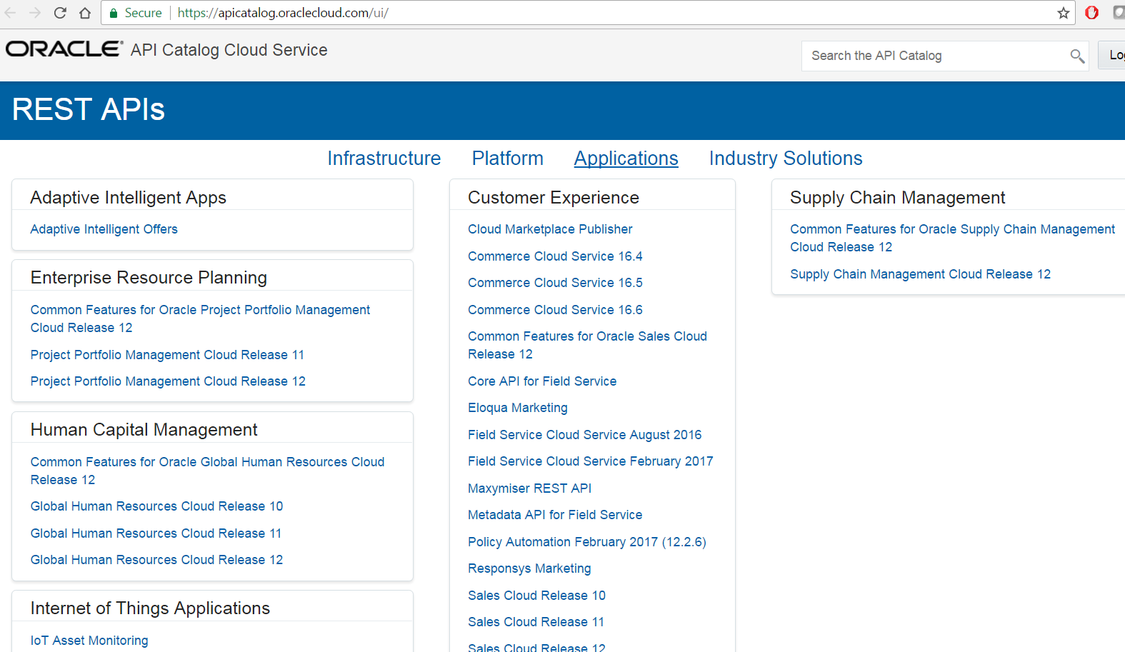Click the Oracle logo
This screenshot has width=1125, height=652.
click(x=64, y=49)
